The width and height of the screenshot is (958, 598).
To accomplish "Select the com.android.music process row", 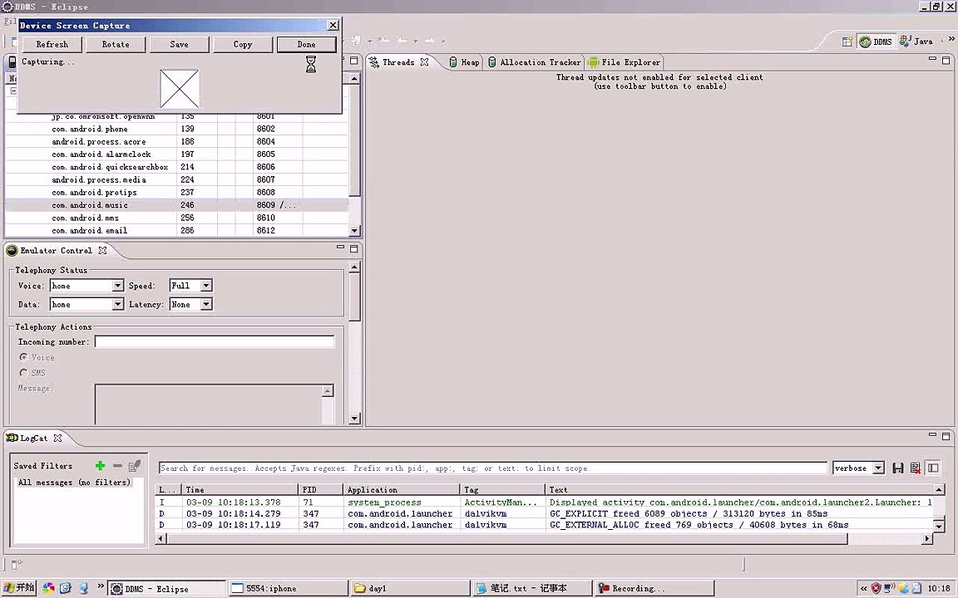I will (x=176, y=205).
